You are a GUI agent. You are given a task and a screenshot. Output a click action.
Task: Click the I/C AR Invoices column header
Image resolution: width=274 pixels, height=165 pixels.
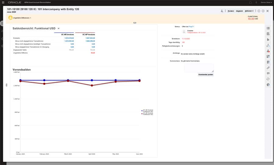click(x=67, y=35)
